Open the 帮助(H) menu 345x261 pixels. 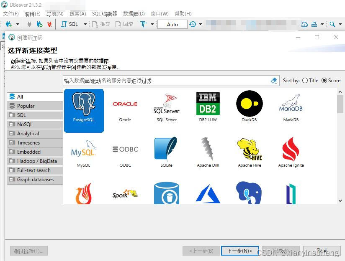(183, 14)
